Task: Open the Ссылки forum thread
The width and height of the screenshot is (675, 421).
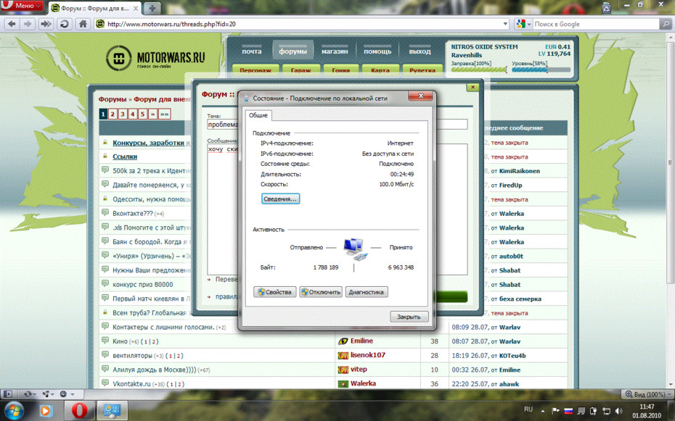Action: (125, 157)
